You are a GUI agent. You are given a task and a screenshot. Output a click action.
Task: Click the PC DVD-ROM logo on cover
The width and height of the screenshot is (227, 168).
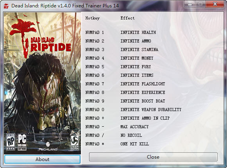pyautogui.click(x=22, y=142)
